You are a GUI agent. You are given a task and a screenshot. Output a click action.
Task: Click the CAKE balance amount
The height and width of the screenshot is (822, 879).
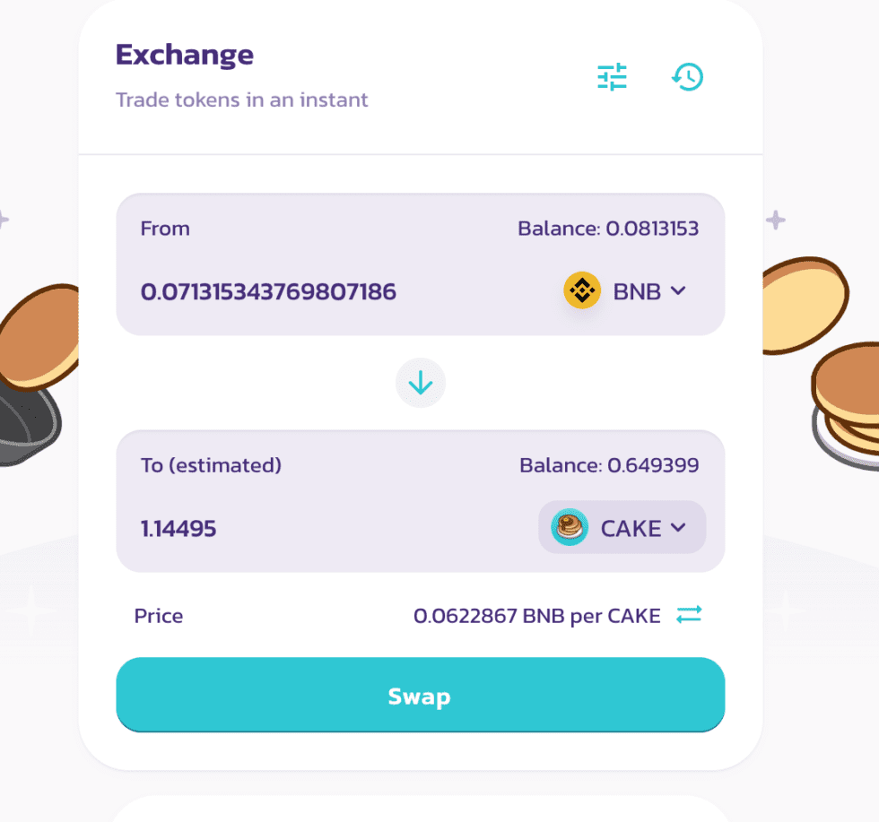pos(610,465)
